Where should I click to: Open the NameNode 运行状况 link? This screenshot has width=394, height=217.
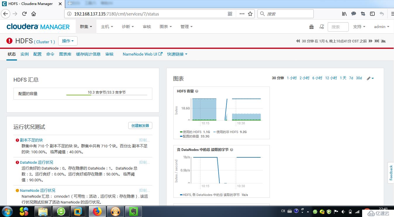click(37, 190)
